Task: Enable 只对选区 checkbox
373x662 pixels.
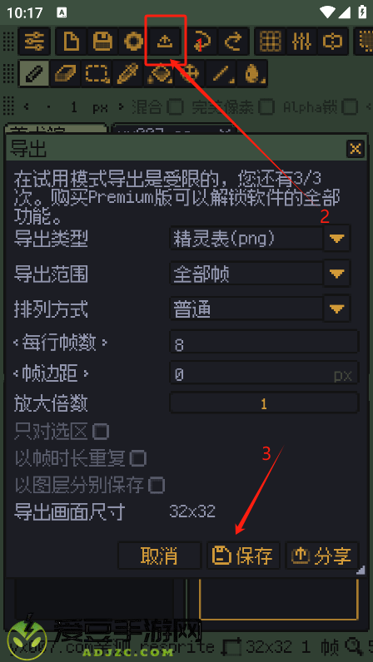Action: click(x=101, y=432)
